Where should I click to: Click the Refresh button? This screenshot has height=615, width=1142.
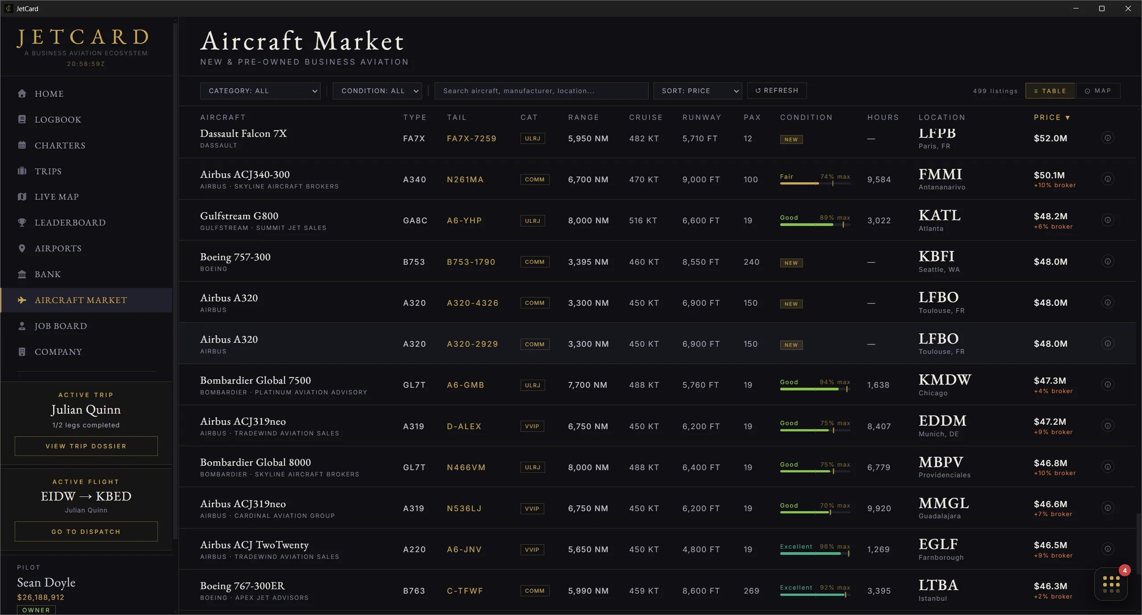click(x=777, y=90)
